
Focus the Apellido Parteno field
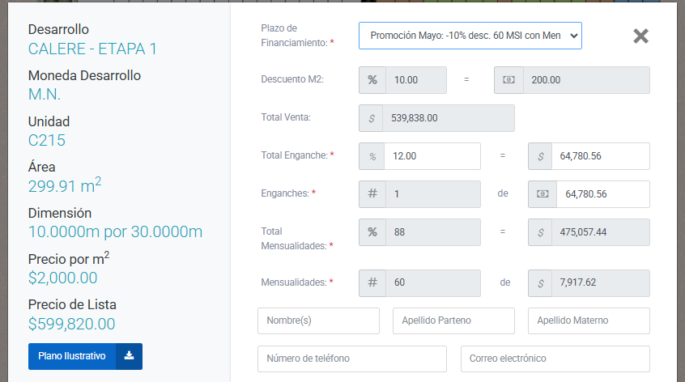coord(453,320)
